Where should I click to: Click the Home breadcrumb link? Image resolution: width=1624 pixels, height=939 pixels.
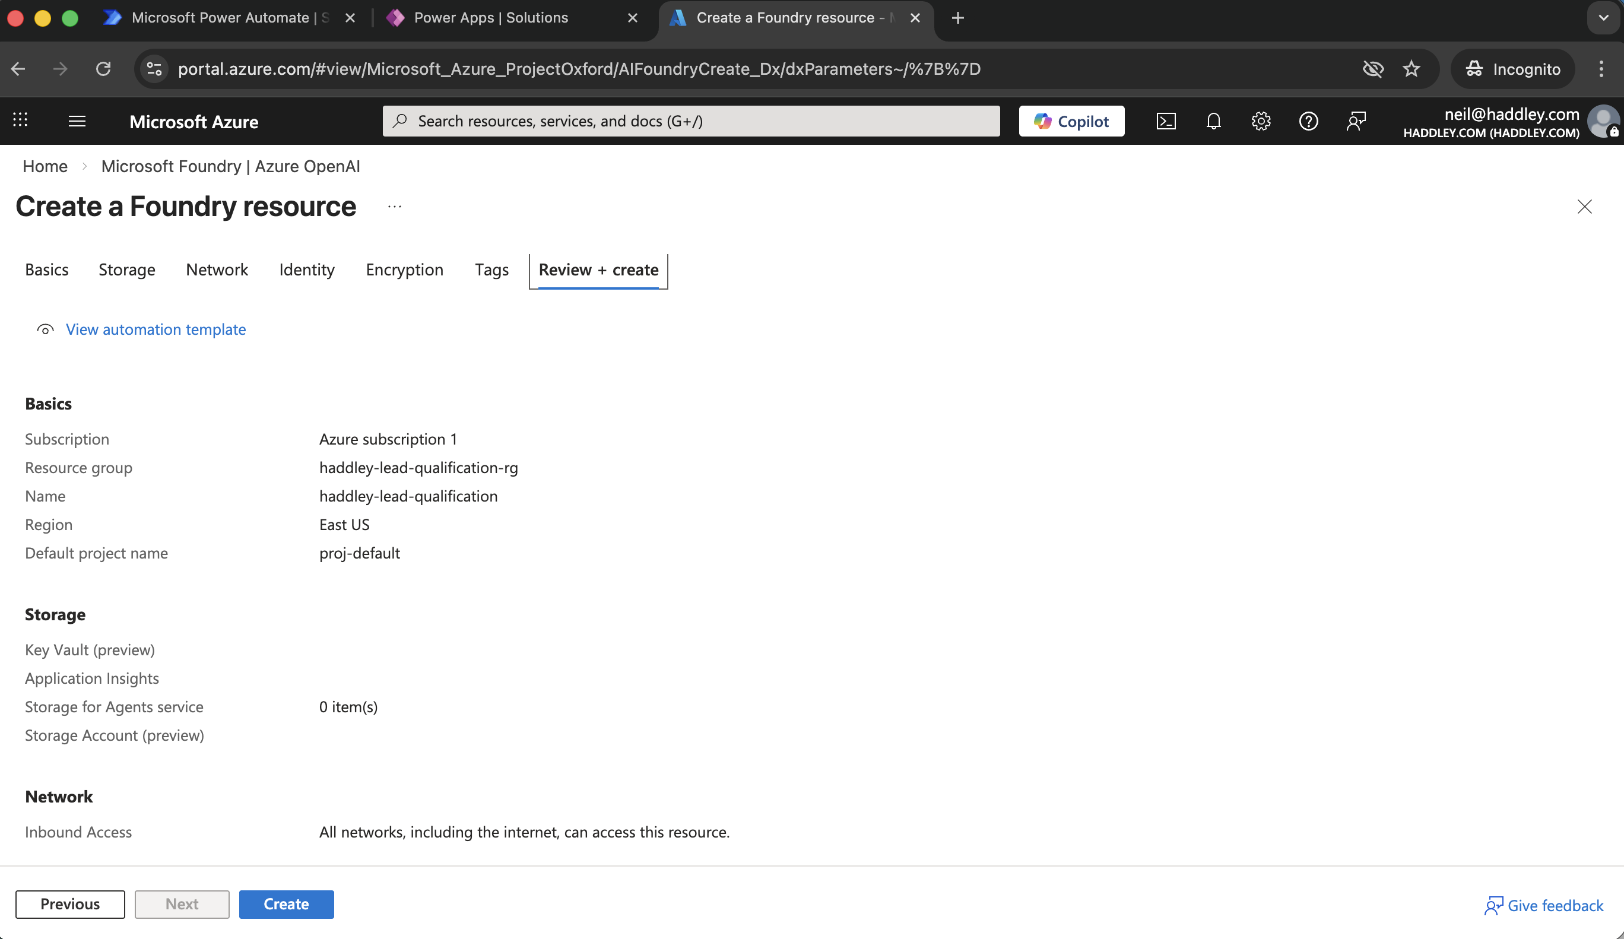coord(45,166)
